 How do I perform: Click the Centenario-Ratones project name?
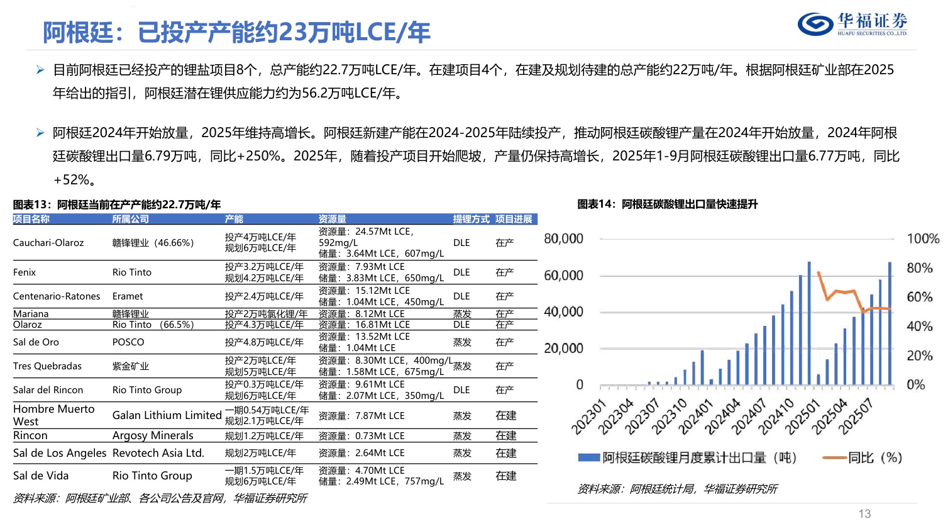tap(57, 296)
